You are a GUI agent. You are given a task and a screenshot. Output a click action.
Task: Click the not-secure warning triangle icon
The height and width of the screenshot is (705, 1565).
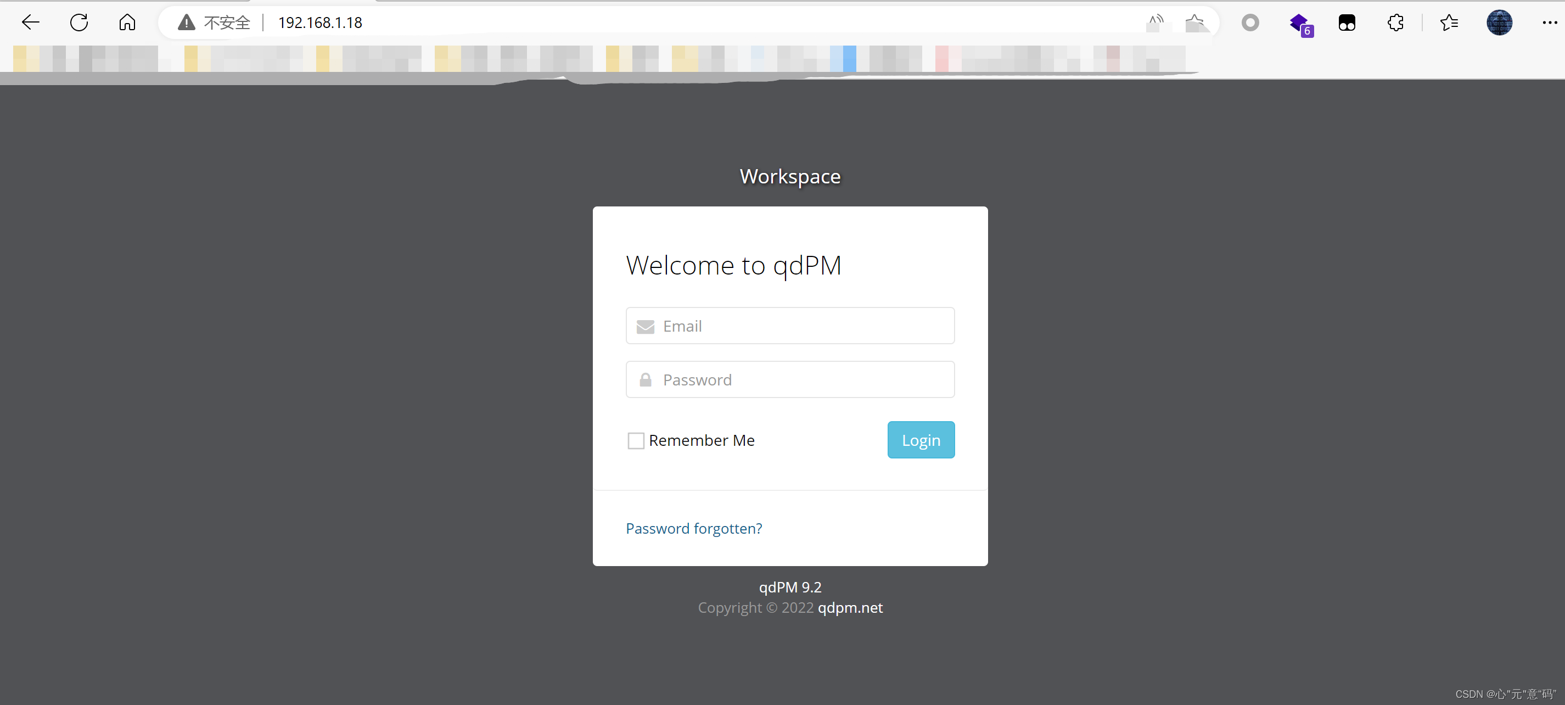186,23
